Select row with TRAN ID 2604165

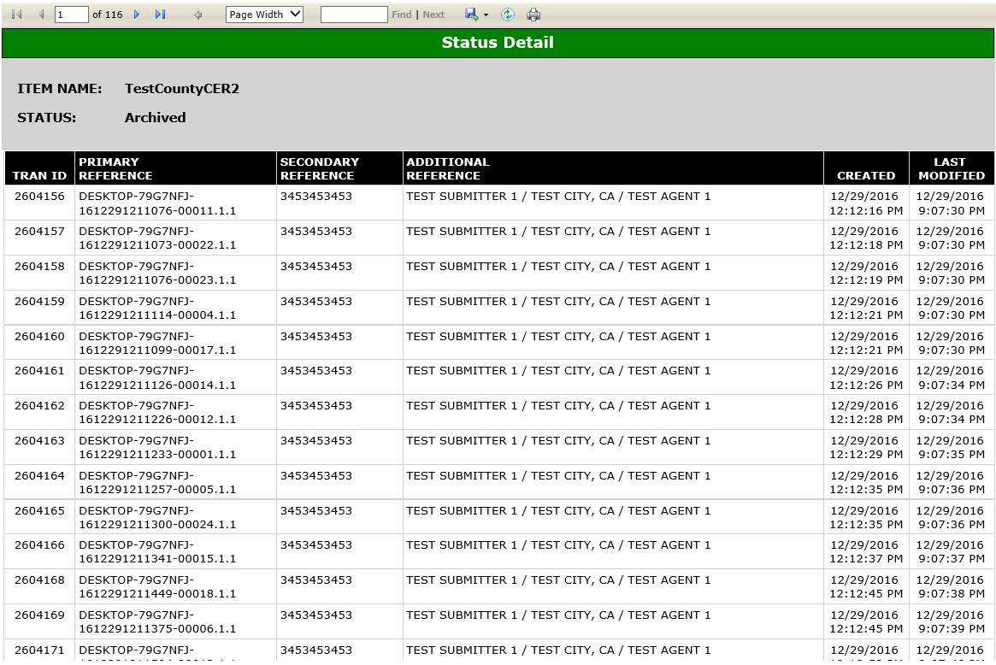39,511
